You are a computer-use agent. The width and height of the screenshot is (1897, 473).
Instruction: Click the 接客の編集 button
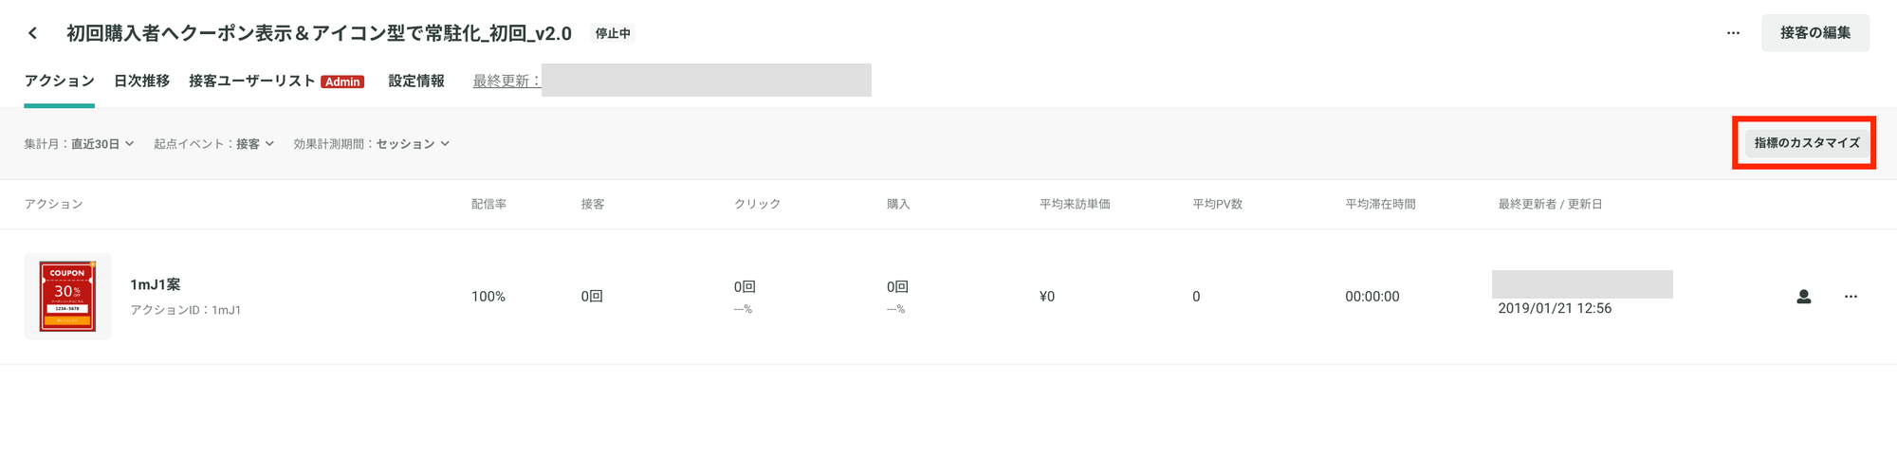pyautogui.click(x=1815, y=33)
